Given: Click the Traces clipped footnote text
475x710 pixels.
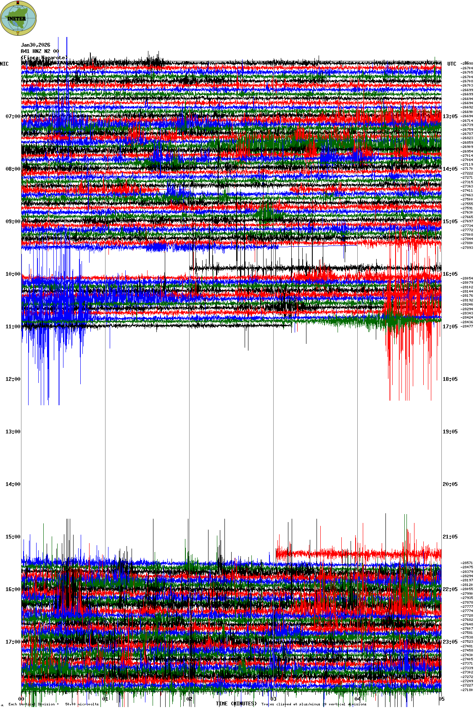Looking at the screenshot, I should [314, 704].
